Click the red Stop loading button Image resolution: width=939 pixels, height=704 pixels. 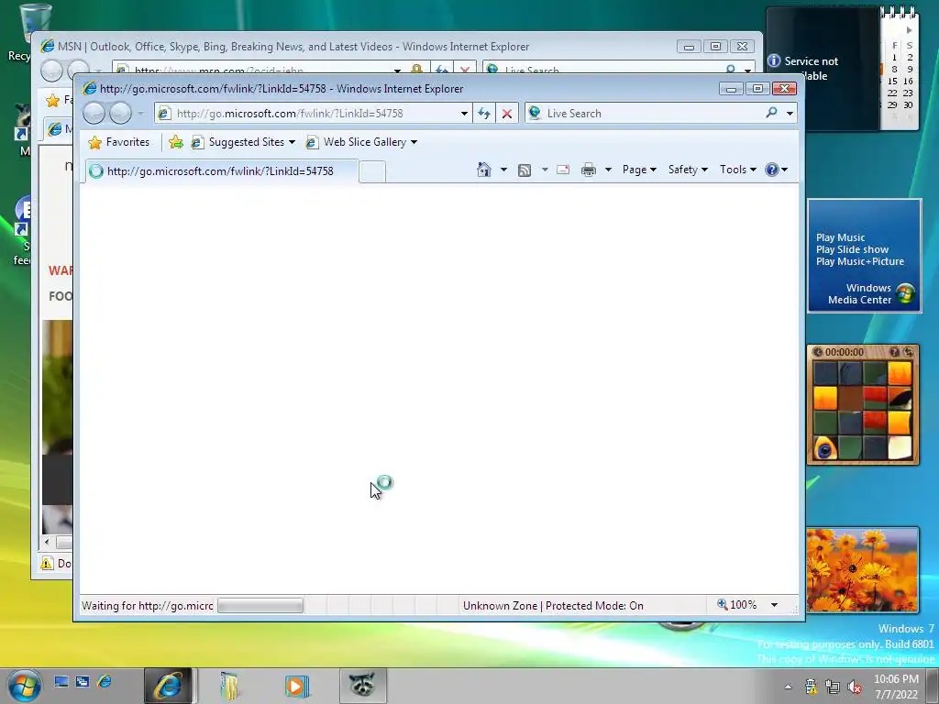pyautogui.click(x=506, y=113)
